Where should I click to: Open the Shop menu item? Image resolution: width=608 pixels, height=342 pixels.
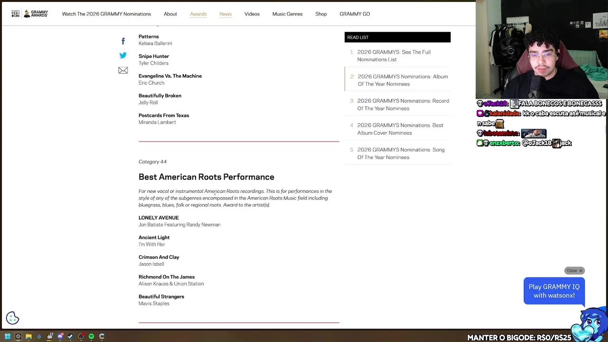tap(321, 14)
